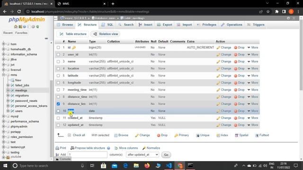
Task: Check the checkbox for the id column
Action: click(x=58, y=47)
